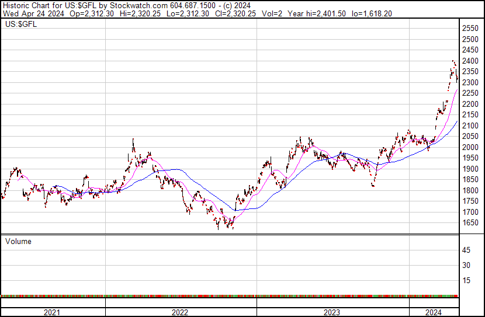Click the 45 volume axis label

(466, 250)
